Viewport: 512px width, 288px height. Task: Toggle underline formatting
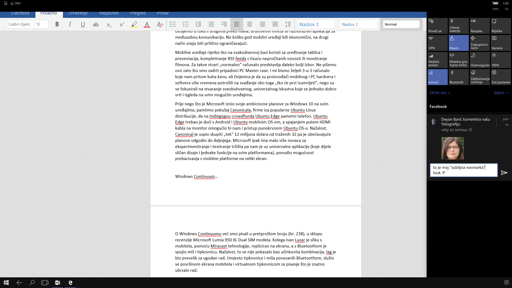(83, 24)
